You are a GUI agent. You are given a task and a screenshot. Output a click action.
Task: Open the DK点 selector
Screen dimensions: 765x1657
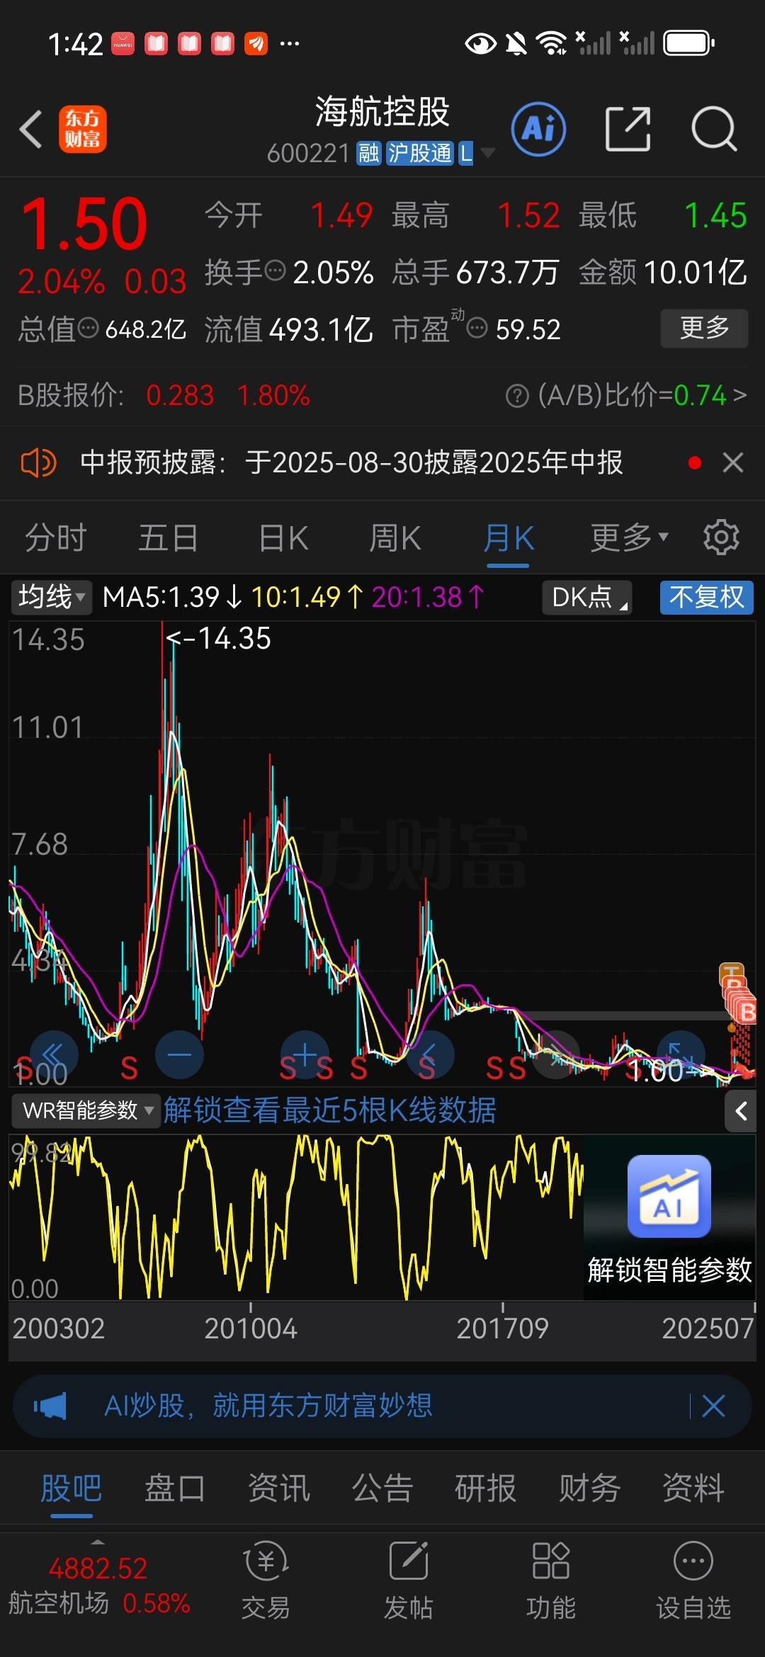587,597
